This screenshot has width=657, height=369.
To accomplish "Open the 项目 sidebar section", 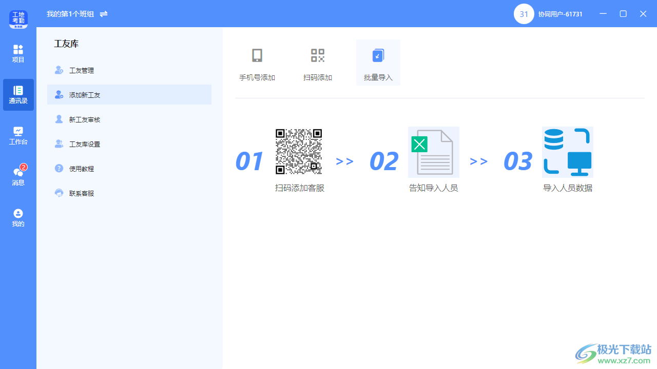I will click(18, 54).
